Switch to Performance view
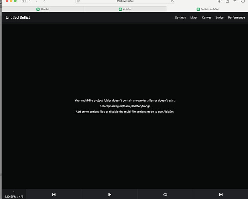The image size is (248, 199). pyautogui.click(x=236, y=18)
